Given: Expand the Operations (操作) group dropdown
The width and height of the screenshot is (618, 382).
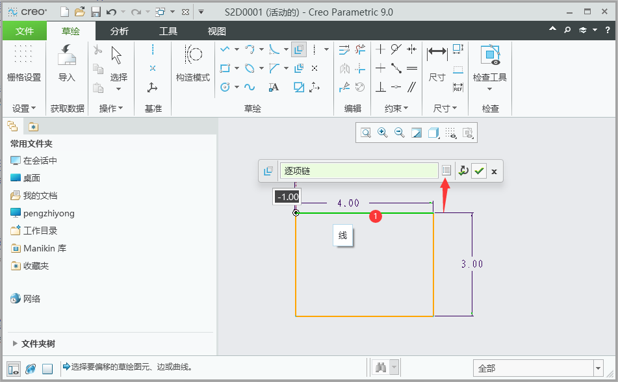Looking at the screenshot, I should (111, 108).
